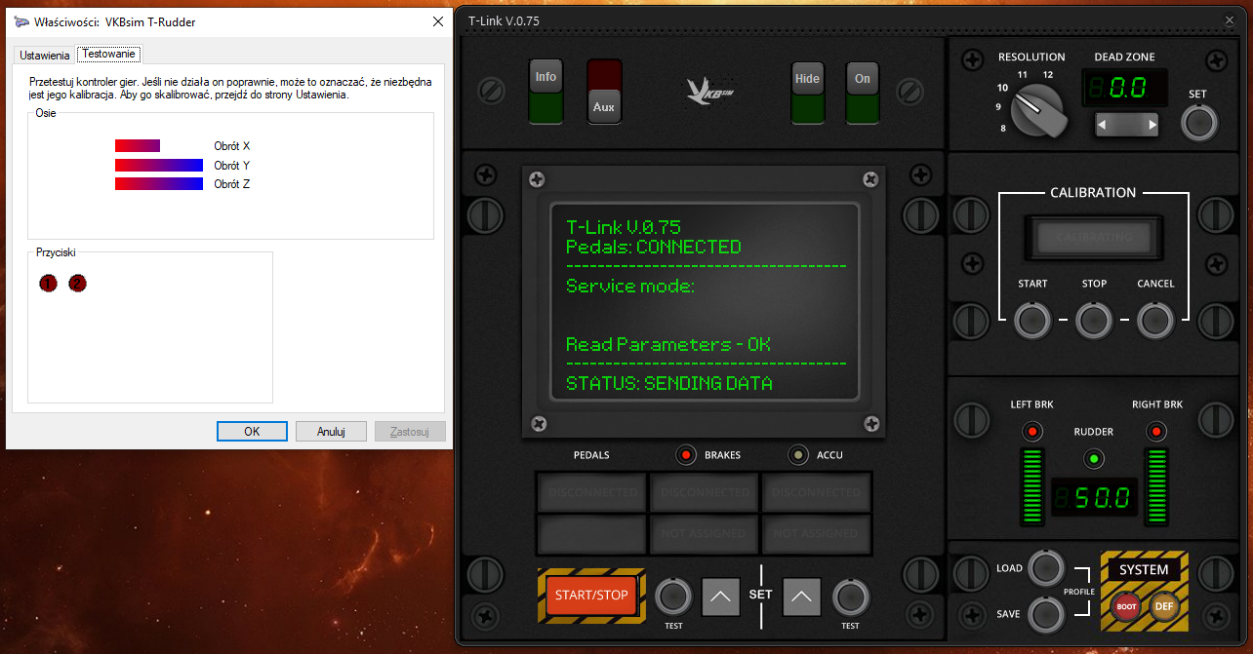Image resolution: width=1253 pixels, height=654 pixels.
Task: Click the rudder 50.0 value display
Action: click(1094, 498)
